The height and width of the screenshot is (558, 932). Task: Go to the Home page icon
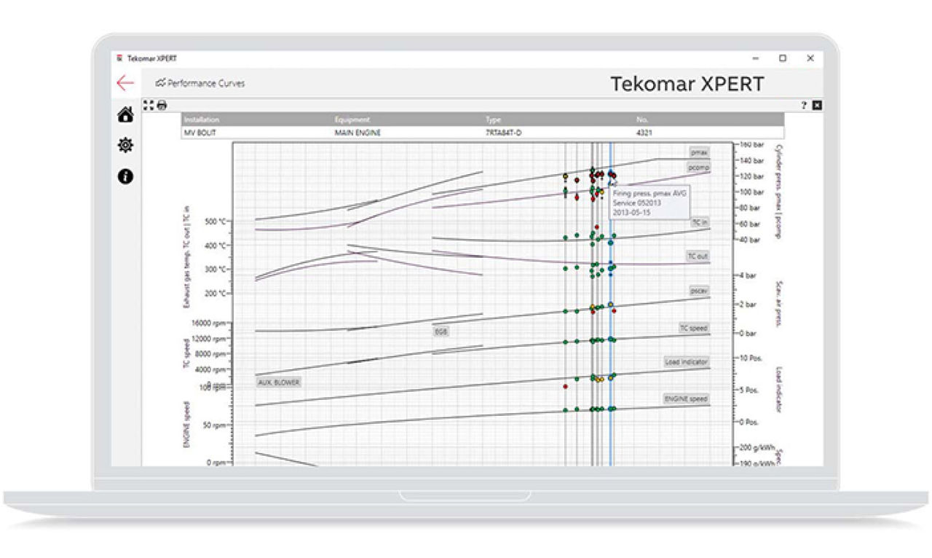[125, 114]
